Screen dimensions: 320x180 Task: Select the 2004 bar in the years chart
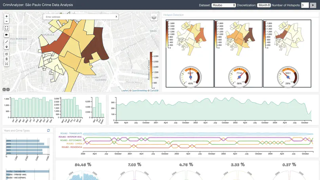click(x=23, y=141)
